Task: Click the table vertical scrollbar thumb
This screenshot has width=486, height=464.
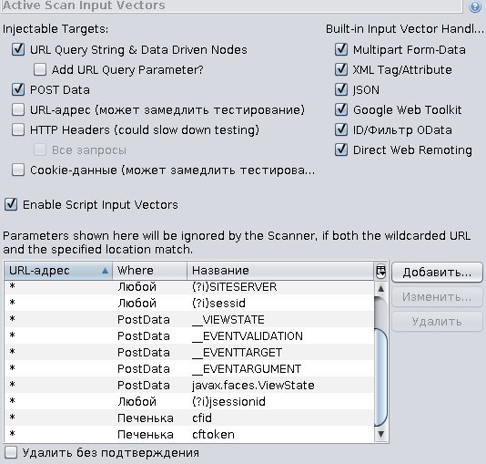Action: tap(381, 378)
